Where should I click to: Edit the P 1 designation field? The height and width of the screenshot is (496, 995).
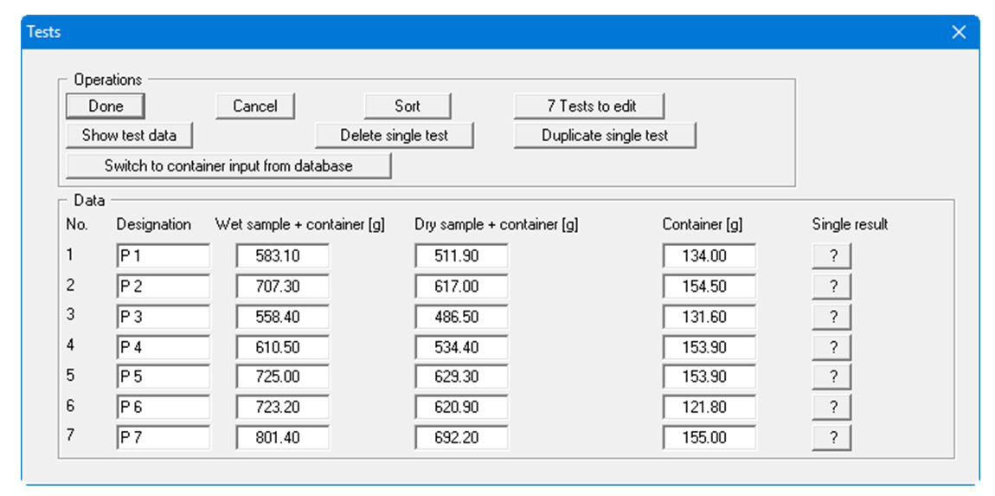(163, 256)
